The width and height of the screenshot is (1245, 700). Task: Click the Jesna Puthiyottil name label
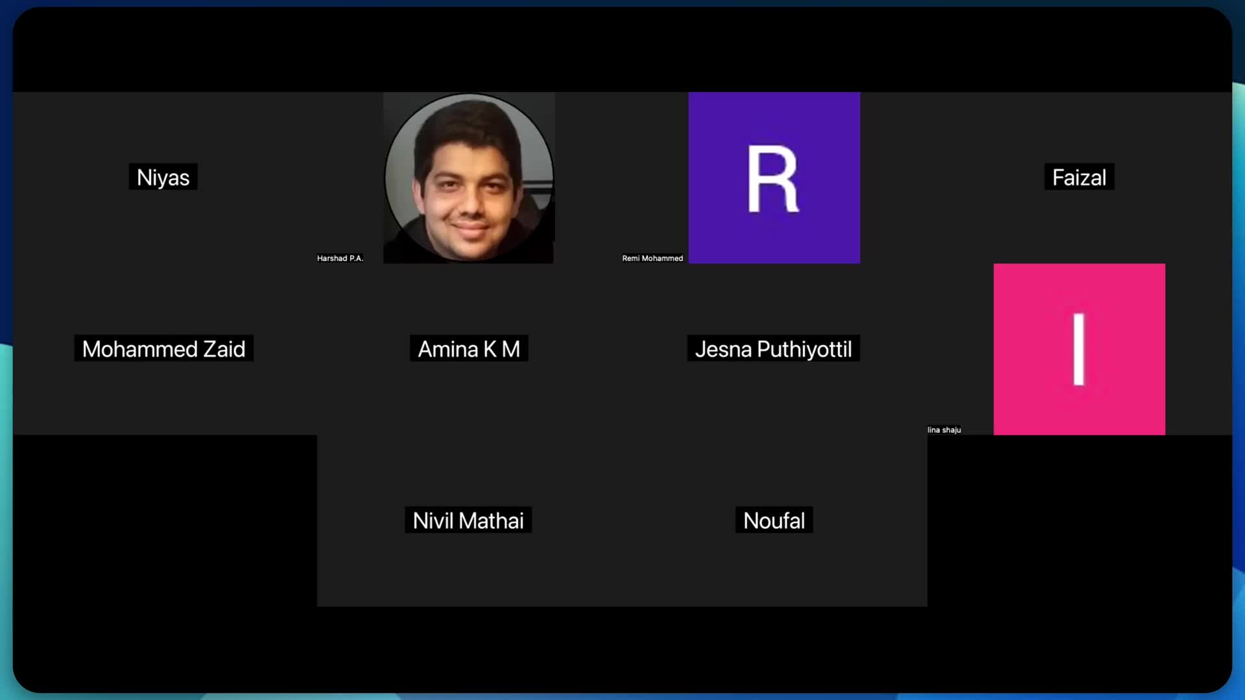(773, 349)
